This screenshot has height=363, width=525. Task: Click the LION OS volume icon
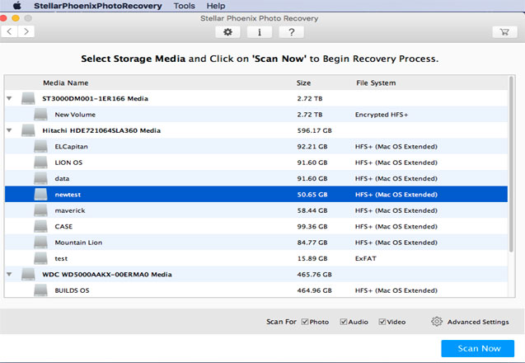tap(40, 163)
